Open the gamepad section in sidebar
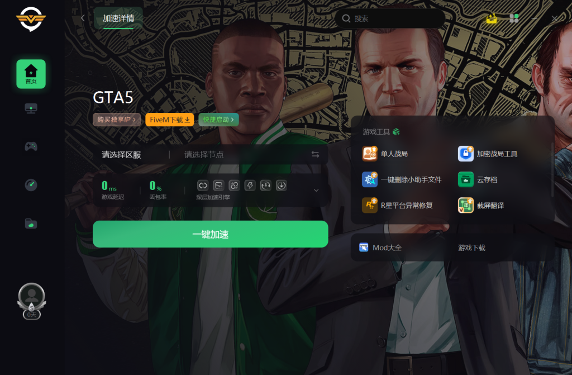Image resolution: width=572 pixels, height=375 pixels. point(31,146)
